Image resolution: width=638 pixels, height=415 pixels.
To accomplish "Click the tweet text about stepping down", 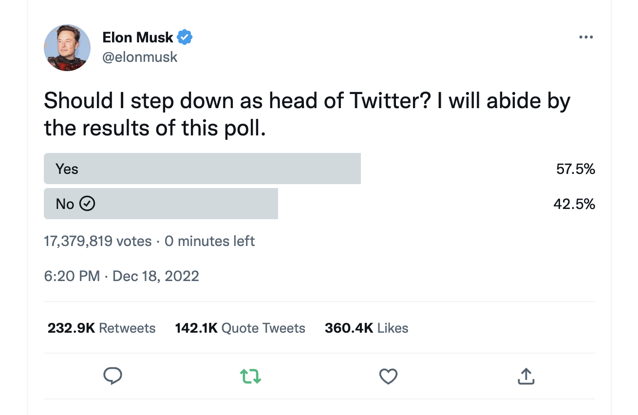I will tap(307, 114).
